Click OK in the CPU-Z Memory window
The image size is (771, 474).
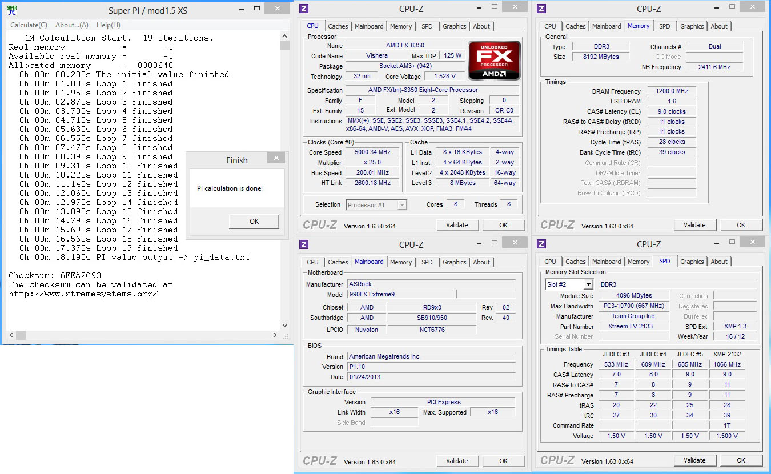coord(741,225)
